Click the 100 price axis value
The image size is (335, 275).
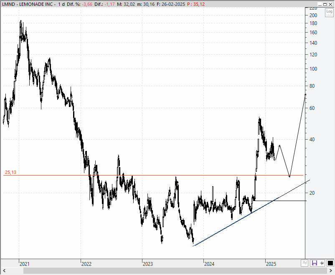pyautogui.click(x=313, y=69)
